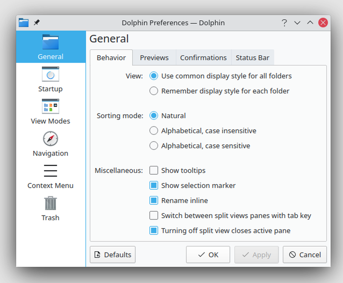Open the Startup settings category
Viewport: 343px width, 283px height.
[50, 79]
